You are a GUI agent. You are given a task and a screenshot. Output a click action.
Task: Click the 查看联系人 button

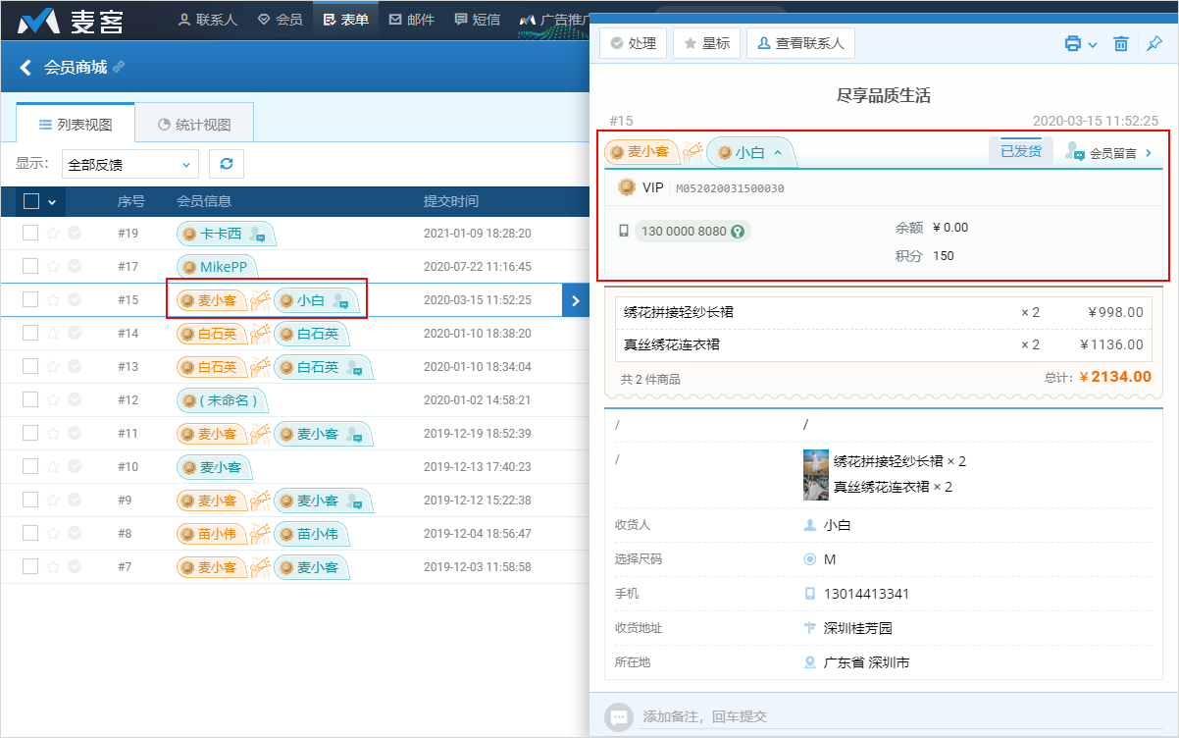[801, 43]
